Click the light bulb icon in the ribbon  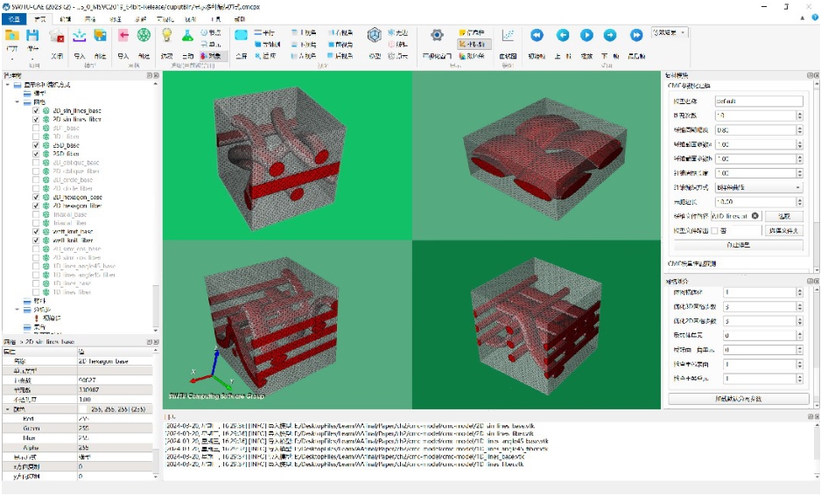pyautogui.click(x=166, y=36)
